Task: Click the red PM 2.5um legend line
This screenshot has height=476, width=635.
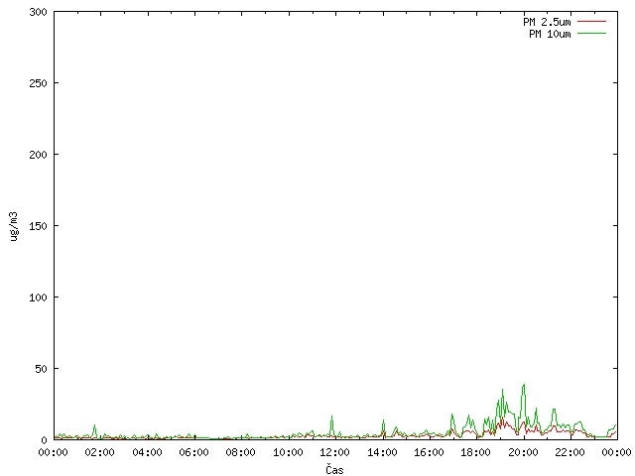Action: pos(591,21)
